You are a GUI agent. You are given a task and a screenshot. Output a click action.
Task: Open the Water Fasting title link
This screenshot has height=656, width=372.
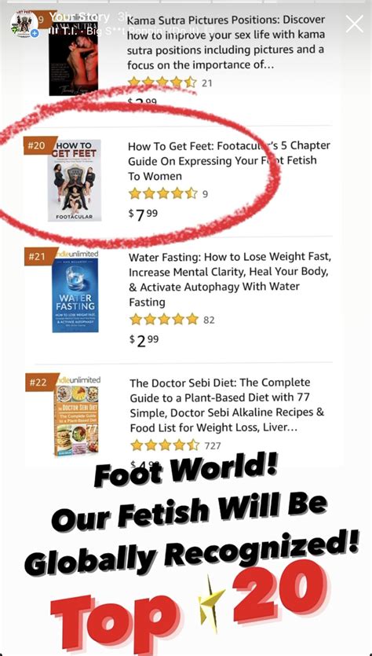(x=228, y=279)
